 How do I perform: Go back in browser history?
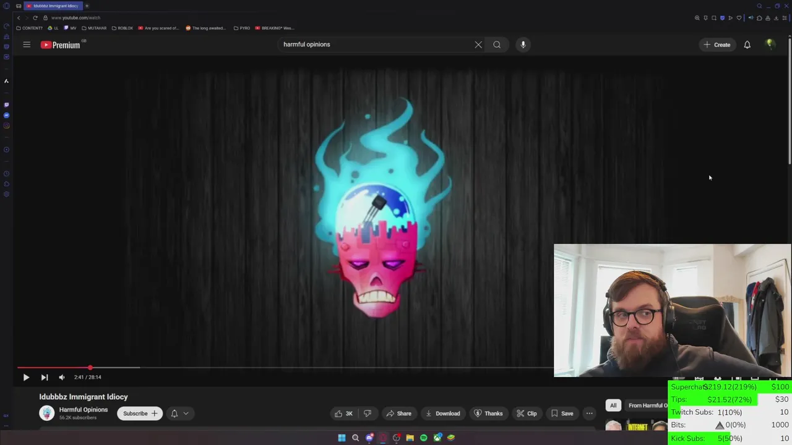pyautogui.click(x=19, y=18)
